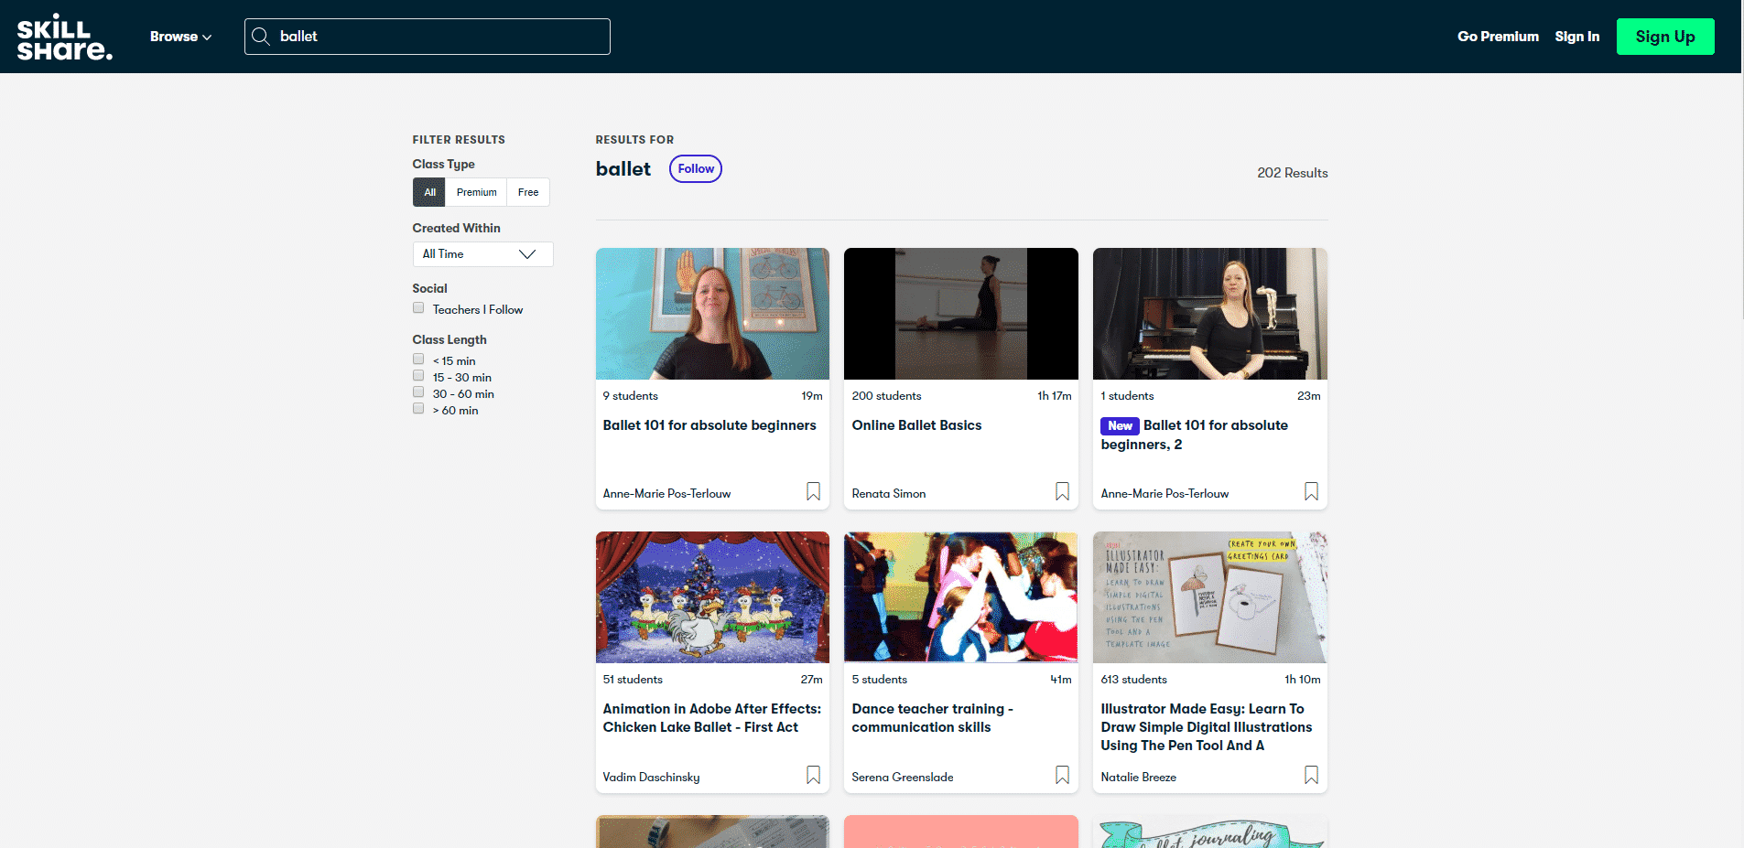Open the Sign In link
The width and height of the screenshot is (1744, 848).
click(1576, 37)
